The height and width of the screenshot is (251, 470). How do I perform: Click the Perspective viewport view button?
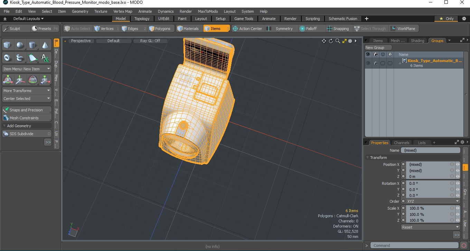[x=81, y=41]
